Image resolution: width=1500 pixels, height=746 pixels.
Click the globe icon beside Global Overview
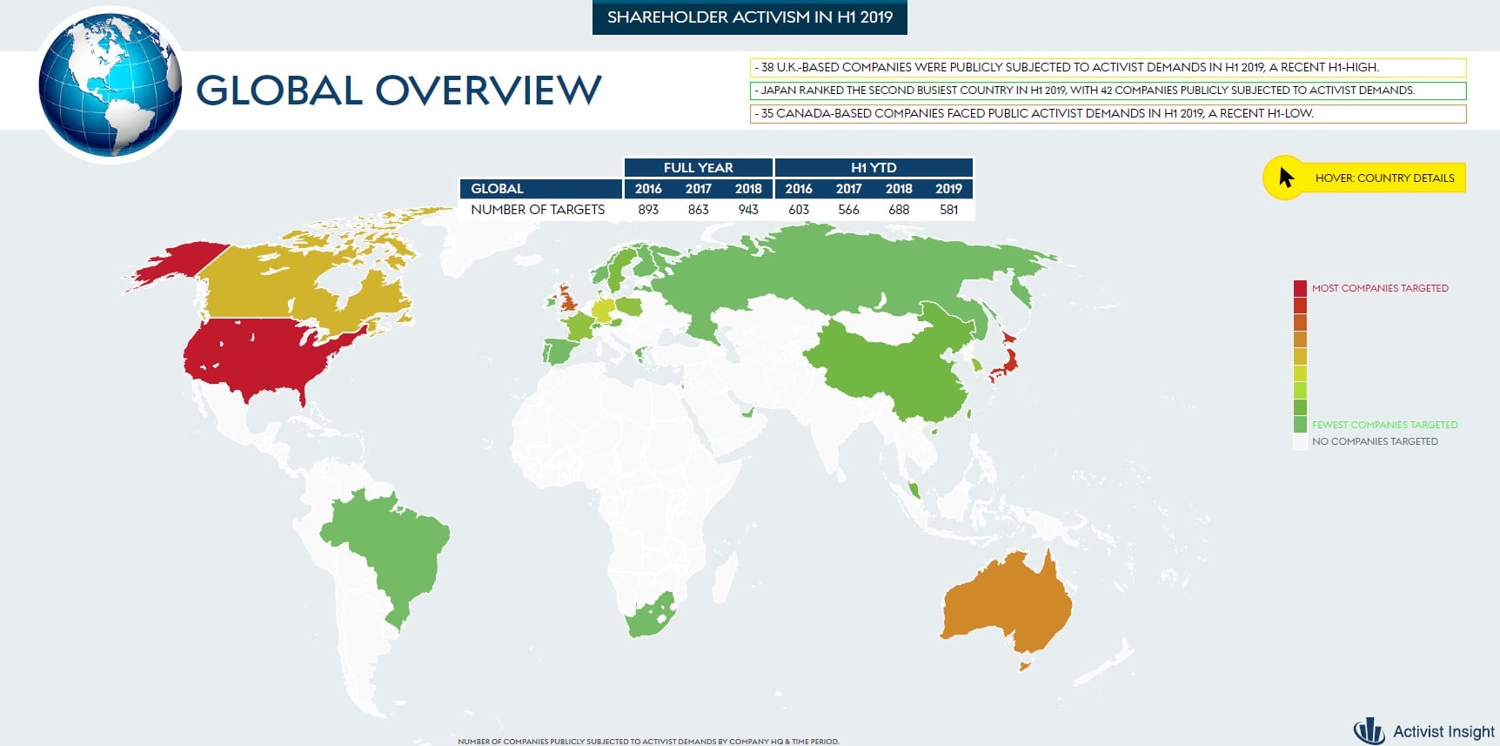(110, 85)
